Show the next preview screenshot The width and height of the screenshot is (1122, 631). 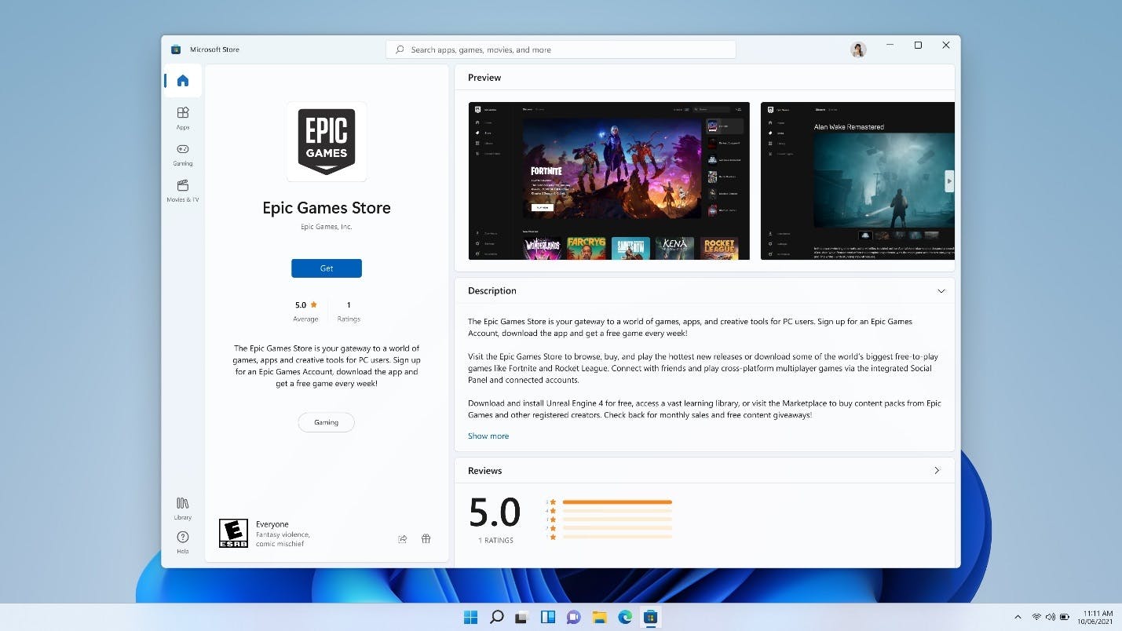[949, 181]
